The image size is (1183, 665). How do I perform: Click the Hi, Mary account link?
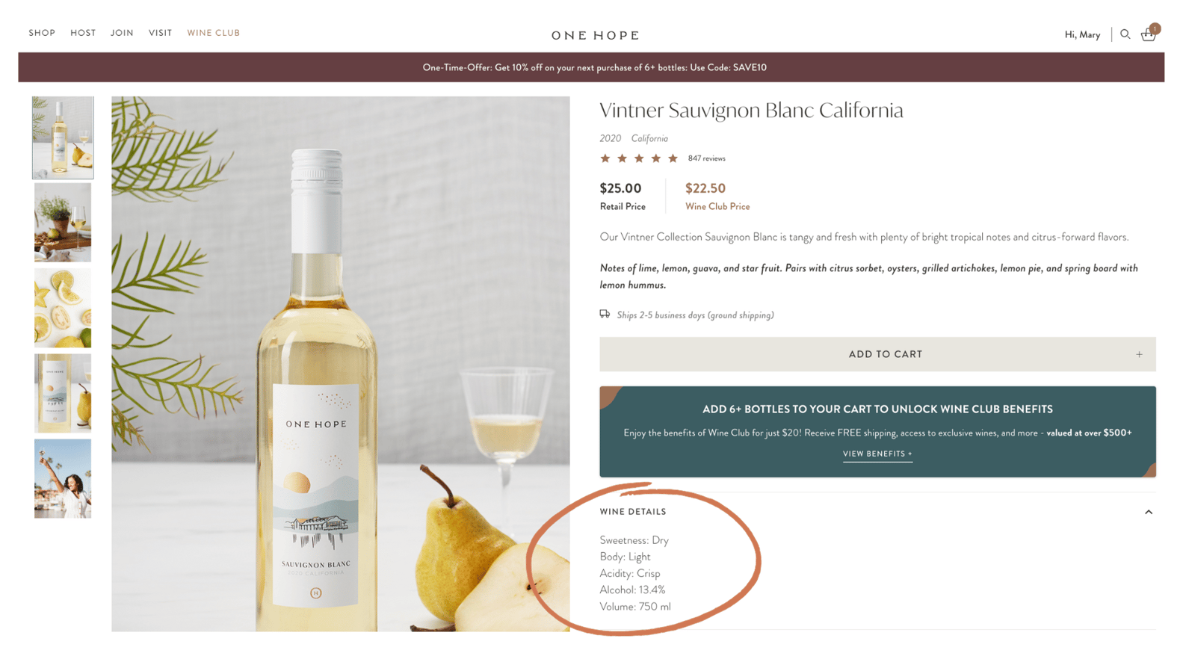pyautogui.click(x=1082, y=34)
